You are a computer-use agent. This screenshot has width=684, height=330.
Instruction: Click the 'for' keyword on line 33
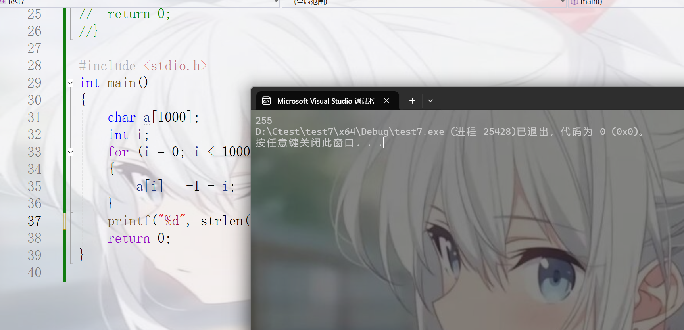[118, 152]
